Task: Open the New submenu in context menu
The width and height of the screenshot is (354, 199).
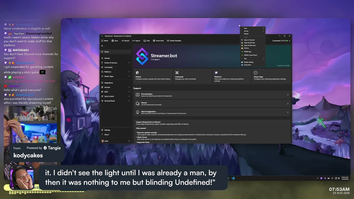Action: pos(253,59)
